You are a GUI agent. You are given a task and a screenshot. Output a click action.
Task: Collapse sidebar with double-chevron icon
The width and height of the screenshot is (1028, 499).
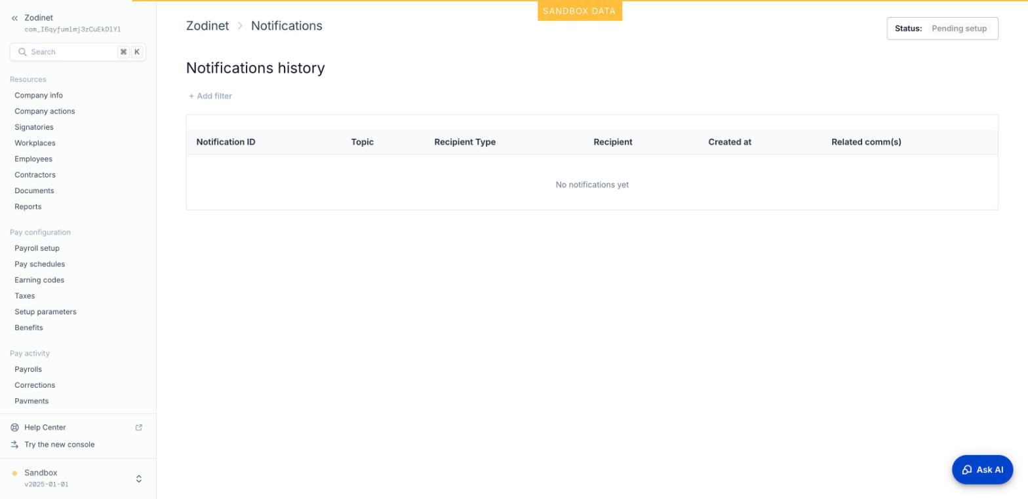[14, 18]
